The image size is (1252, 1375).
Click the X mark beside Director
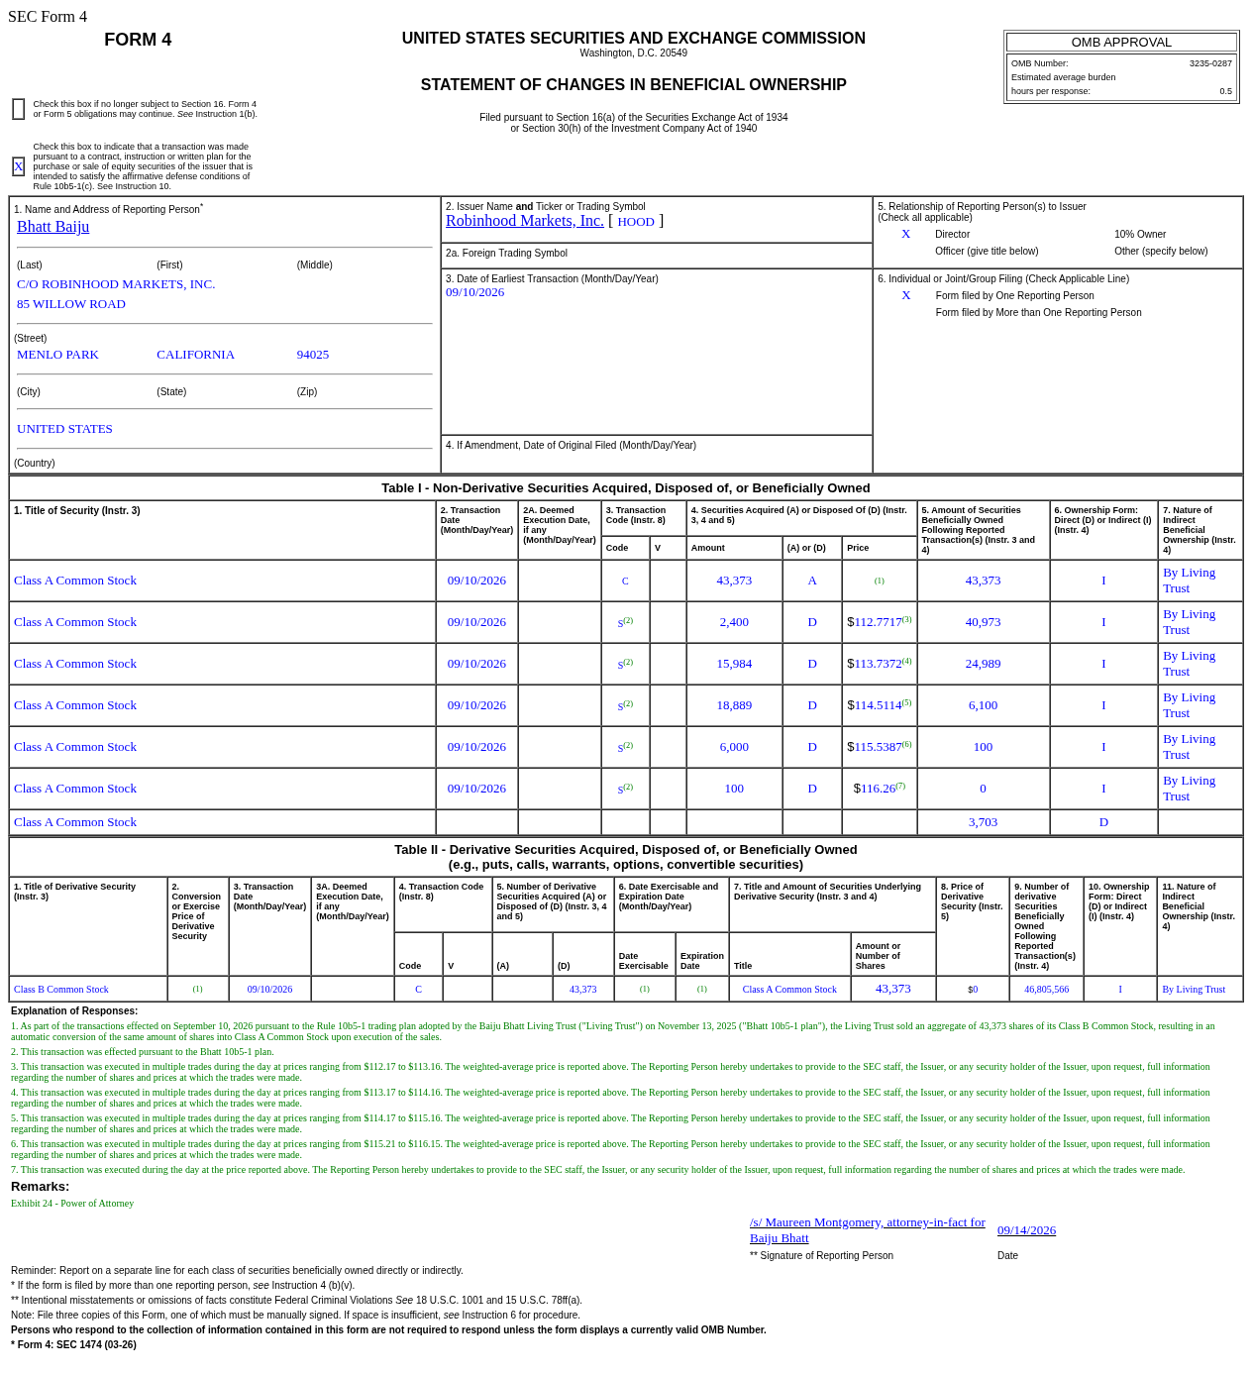click(x=905, y=234)
